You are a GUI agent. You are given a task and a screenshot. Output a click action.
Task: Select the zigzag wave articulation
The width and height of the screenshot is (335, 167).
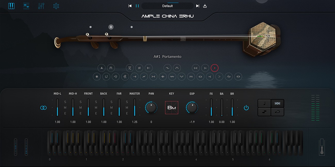point(172,77)
